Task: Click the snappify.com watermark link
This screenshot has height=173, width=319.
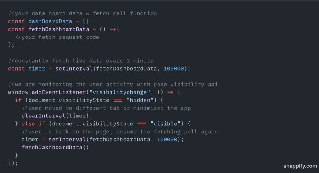Action: [x=300, y=166]
